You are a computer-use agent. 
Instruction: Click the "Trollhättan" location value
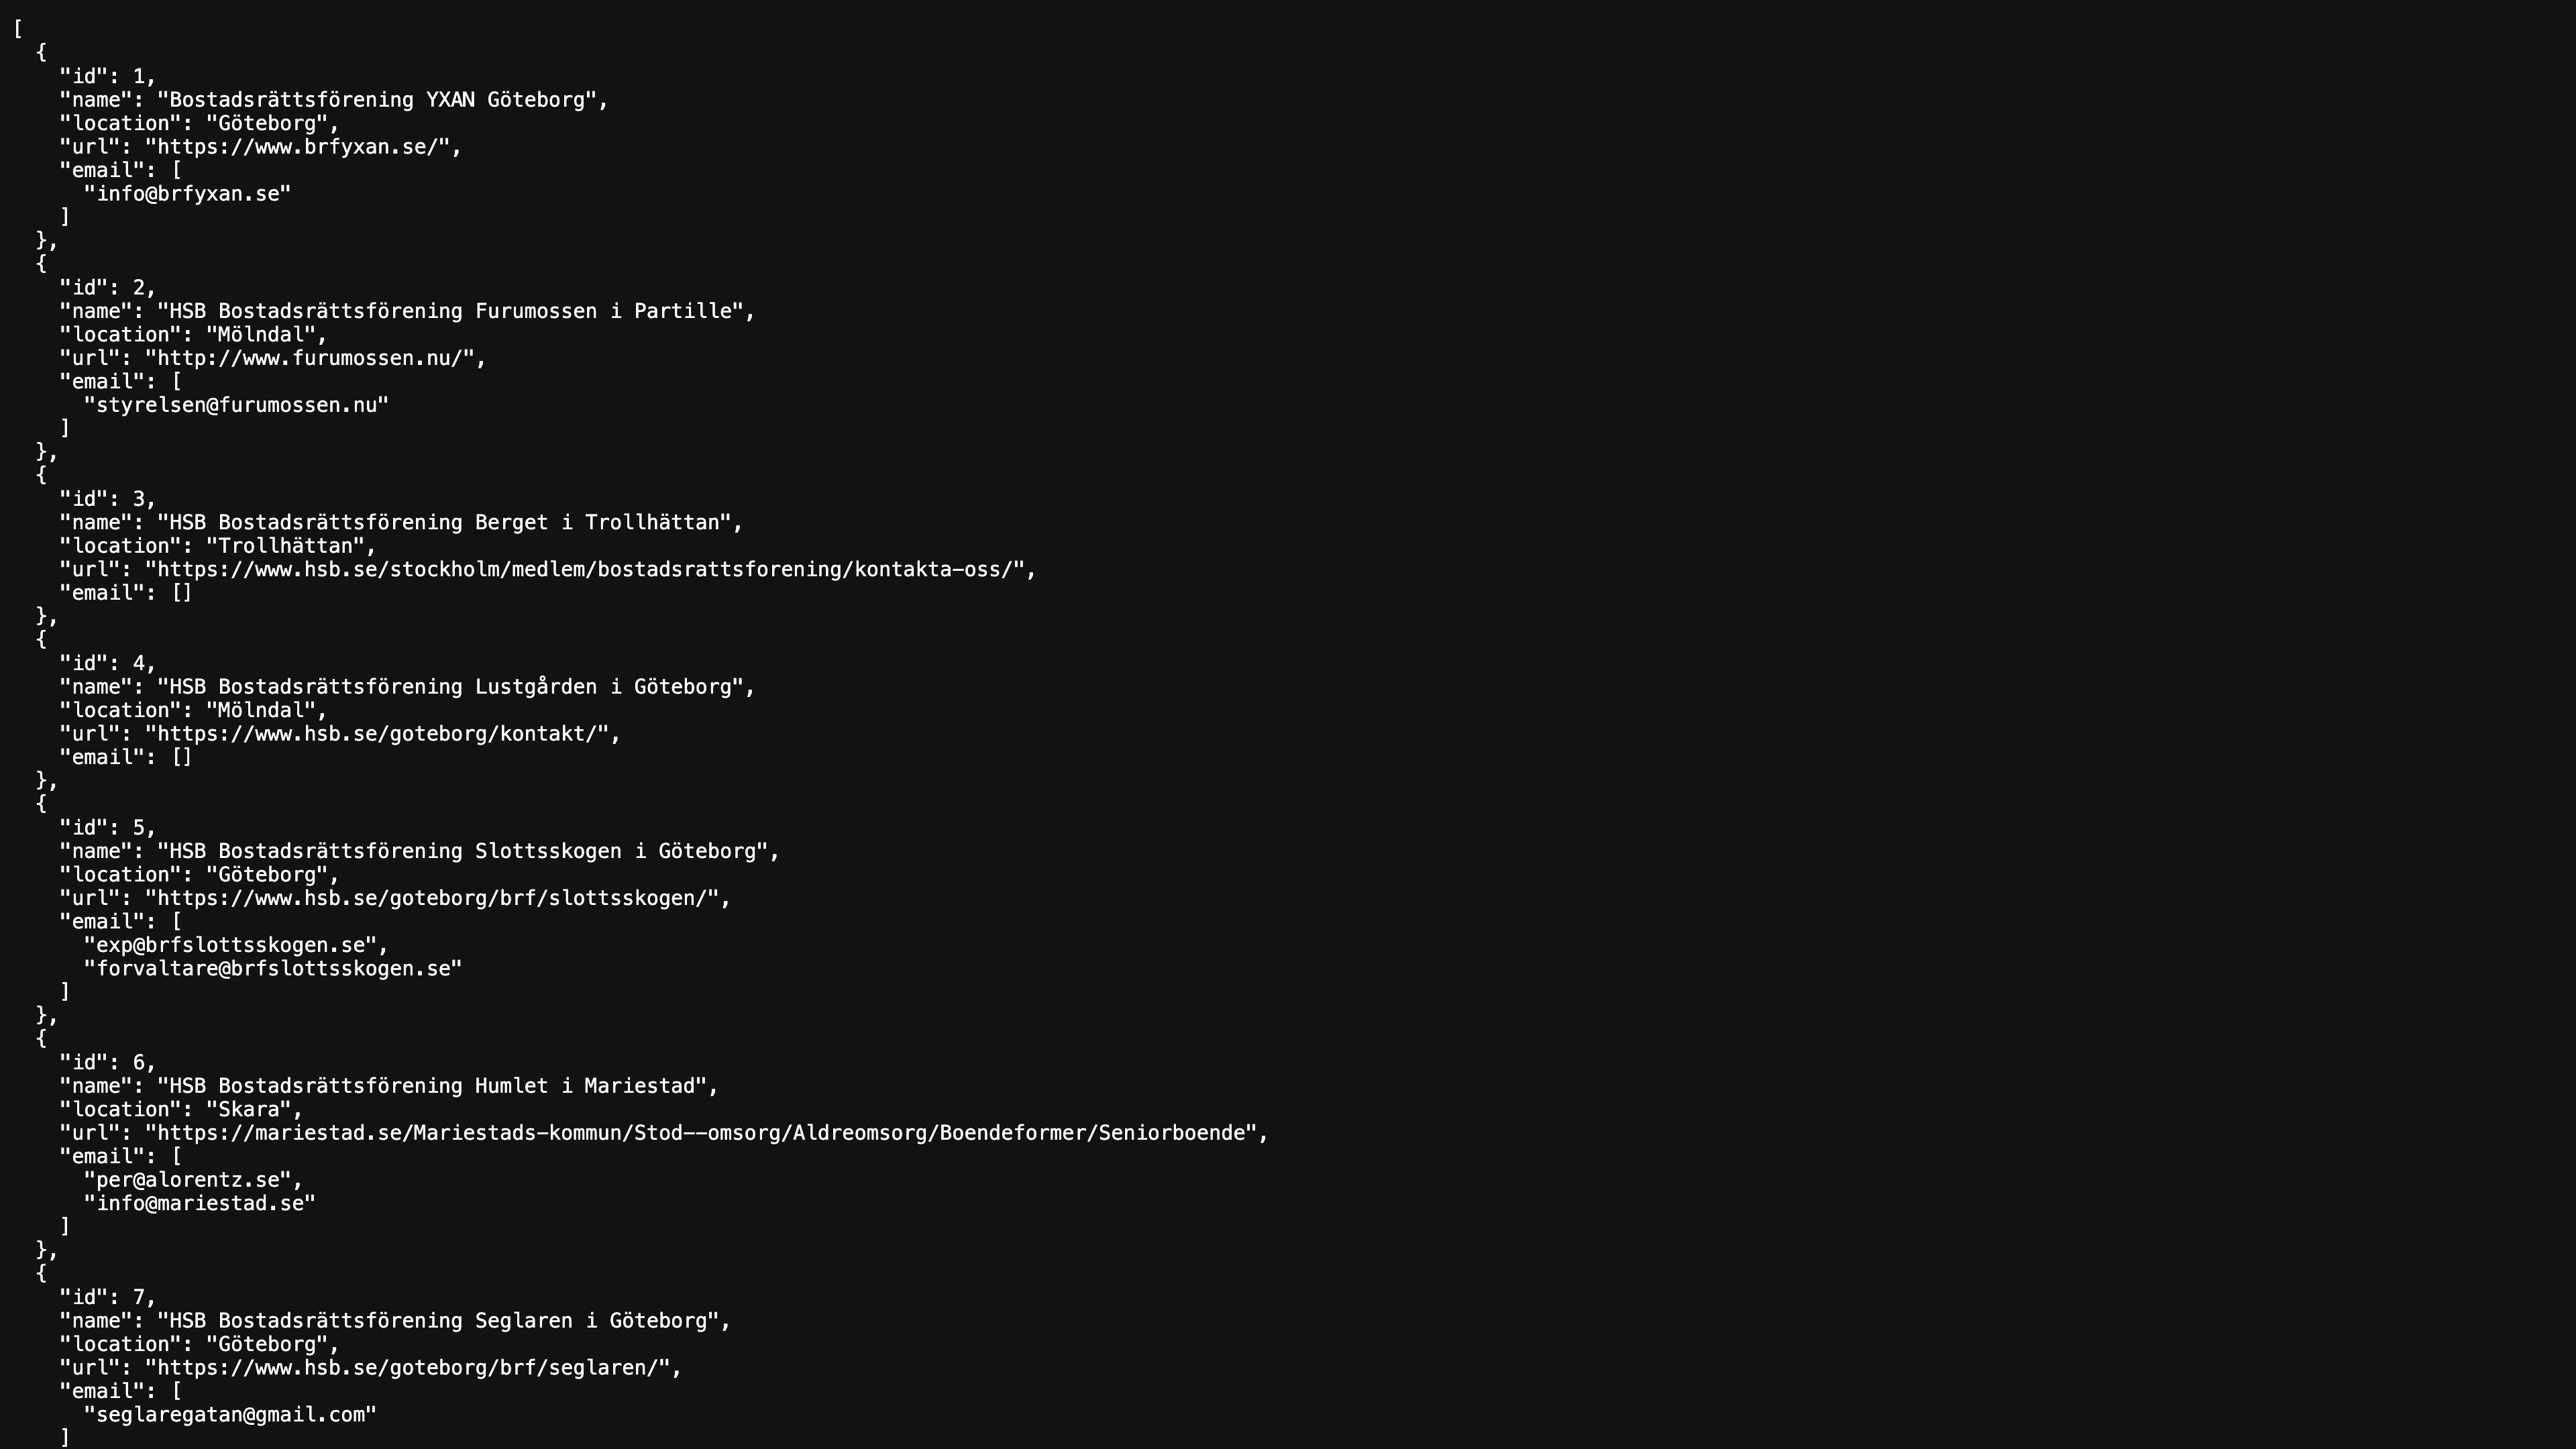[x=290, y=546]
